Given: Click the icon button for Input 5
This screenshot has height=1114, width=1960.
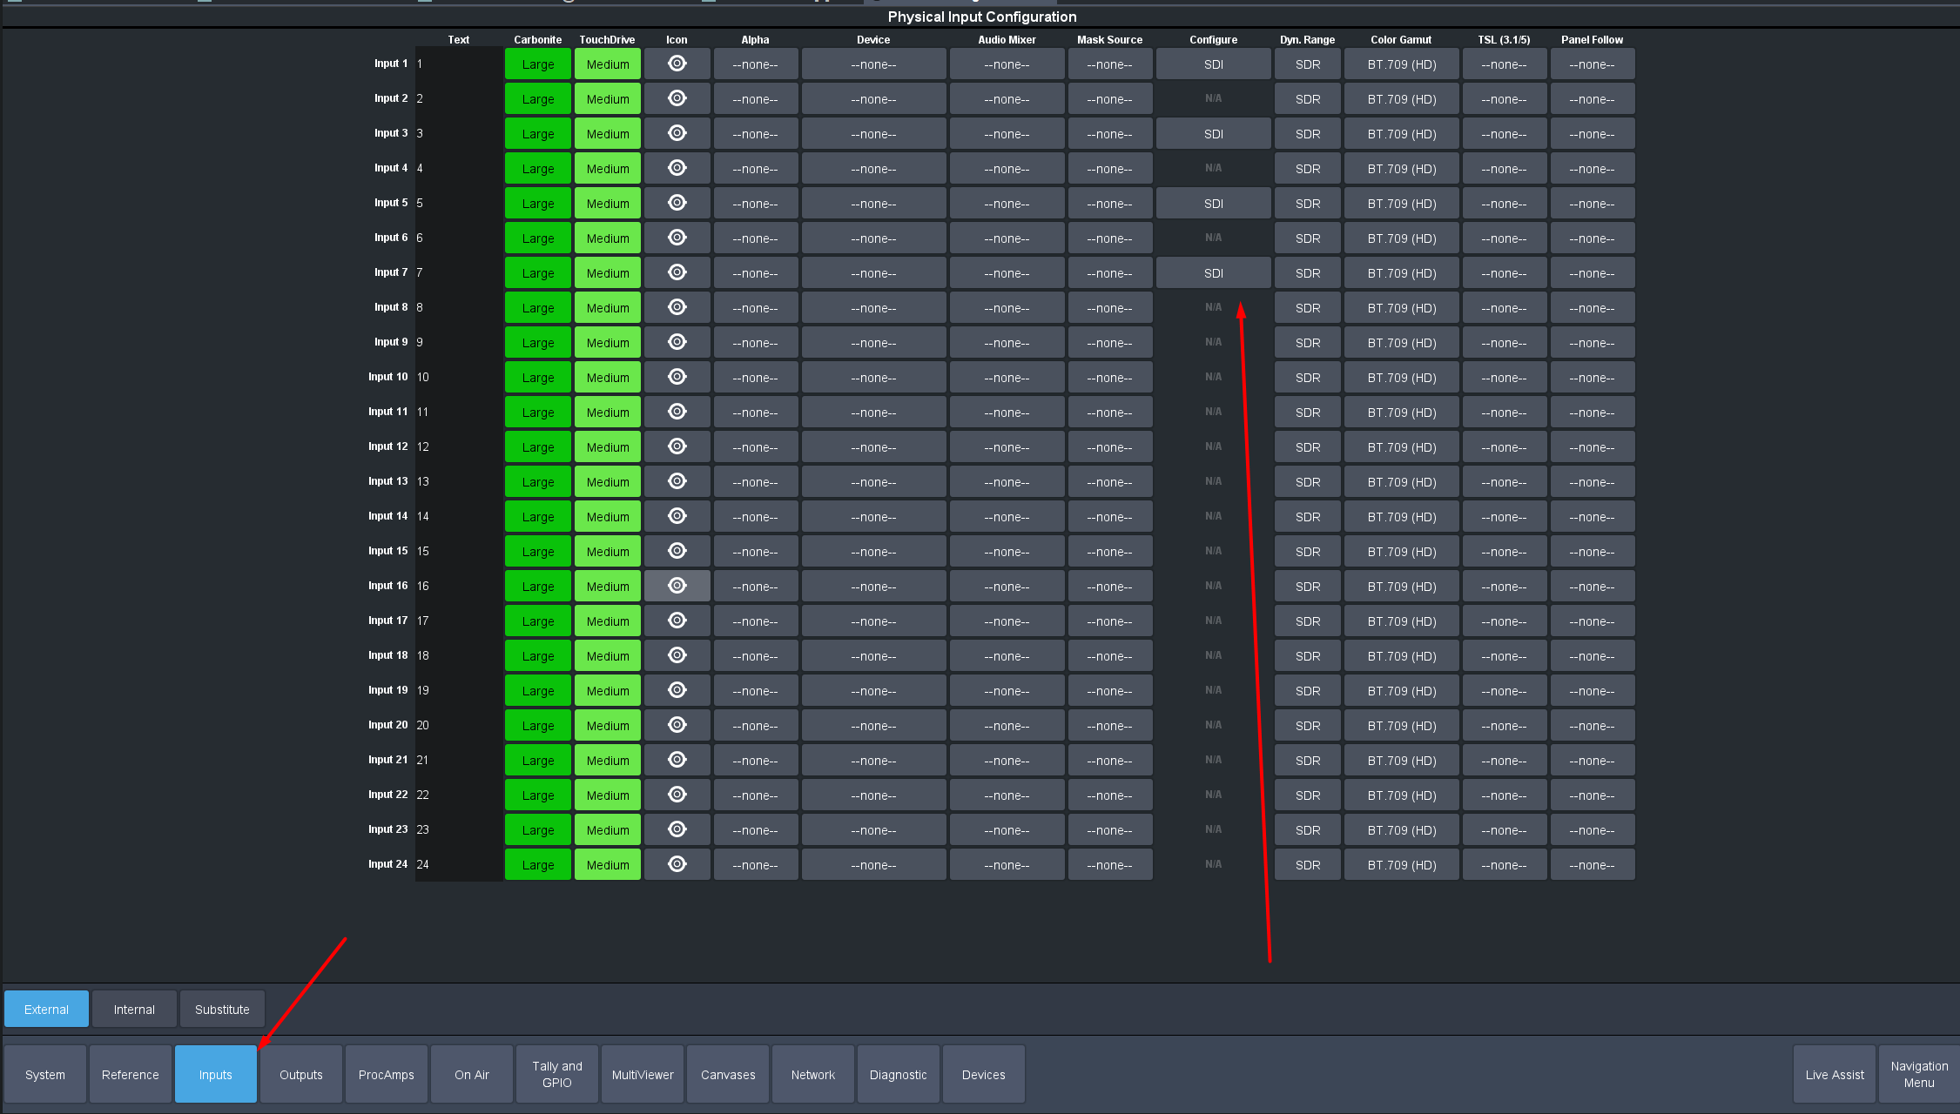Looking at the screenshot, I should tap(677, 203).
